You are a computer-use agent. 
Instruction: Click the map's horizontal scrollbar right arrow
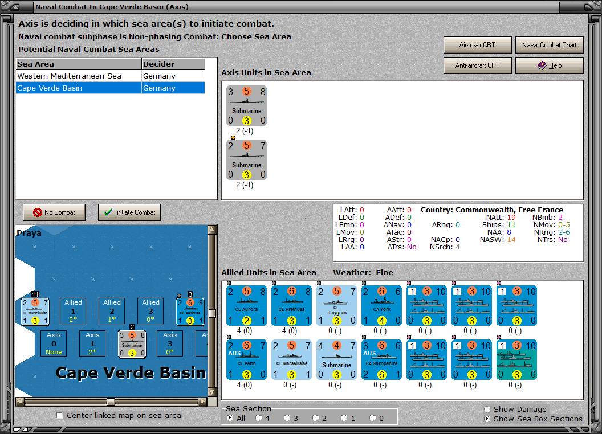203,402
